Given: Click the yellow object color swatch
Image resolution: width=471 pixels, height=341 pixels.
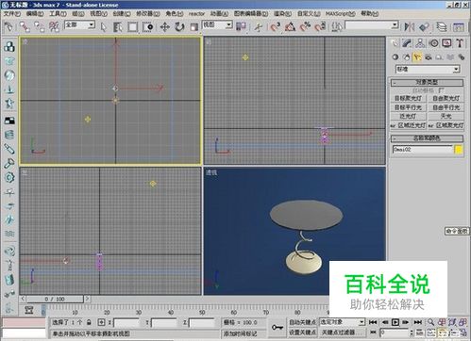Looking at the screenshot, I should pyautogui.click(x=459, y=150).
